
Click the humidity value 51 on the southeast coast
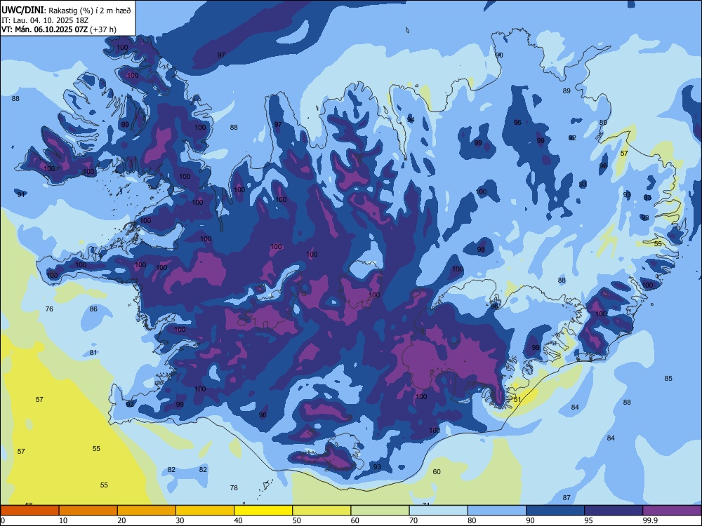(517, 400)
